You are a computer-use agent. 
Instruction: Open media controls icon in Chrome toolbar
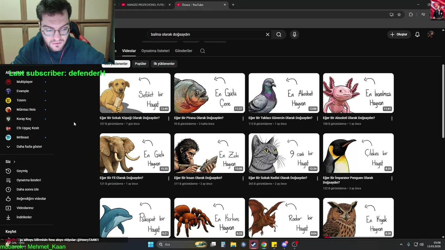click(x=423, y=15)
